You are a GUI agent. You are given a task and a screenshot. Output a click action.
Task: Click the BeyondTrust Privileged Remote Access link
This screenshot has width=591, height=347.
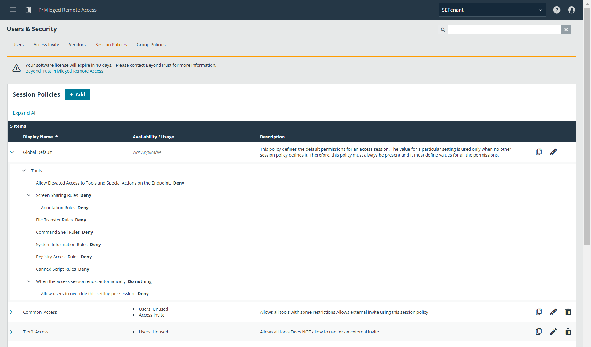[64, 71]
